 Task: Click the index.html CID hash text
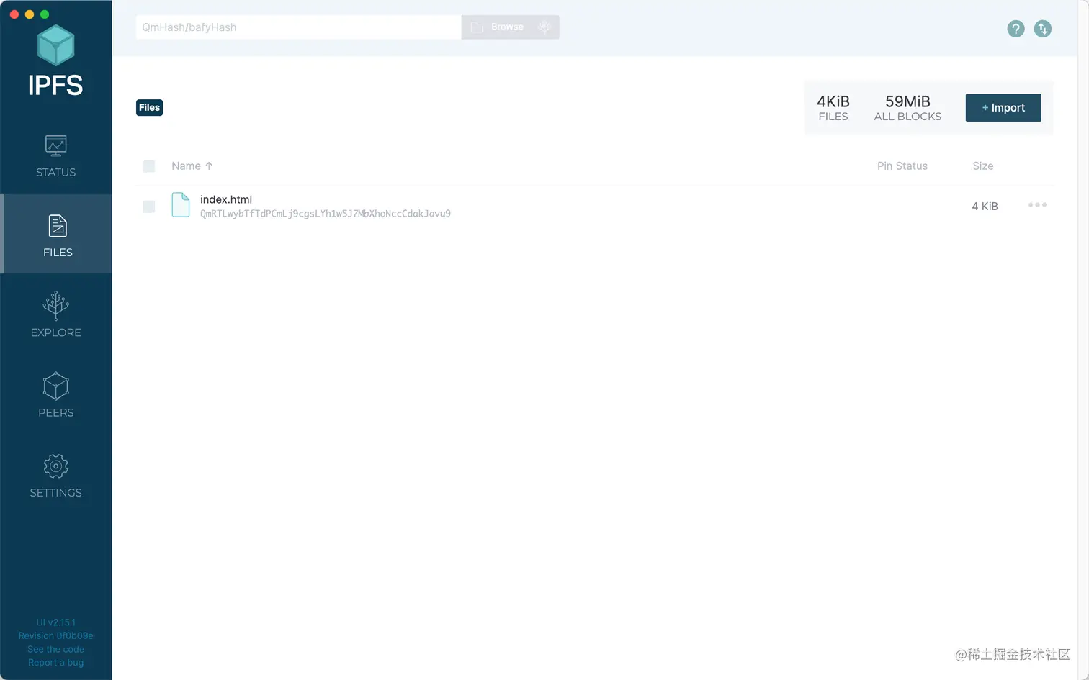pyautogui.click(x=326, y=214)
